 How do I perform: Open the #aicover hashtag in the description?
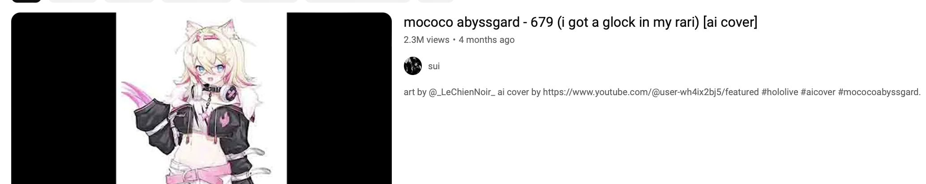[x=818, y=92]
